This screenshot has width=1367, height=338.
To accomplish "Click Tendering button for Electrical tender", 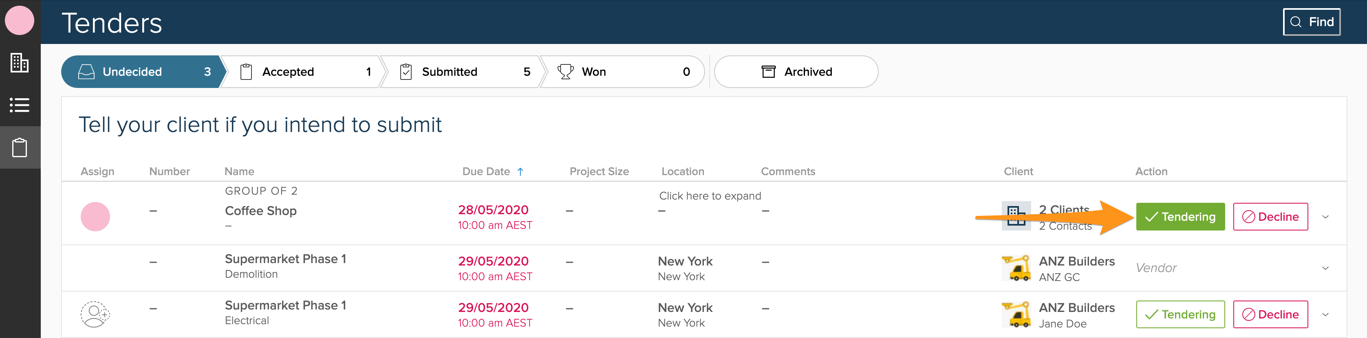I will tap(1180, 314).
